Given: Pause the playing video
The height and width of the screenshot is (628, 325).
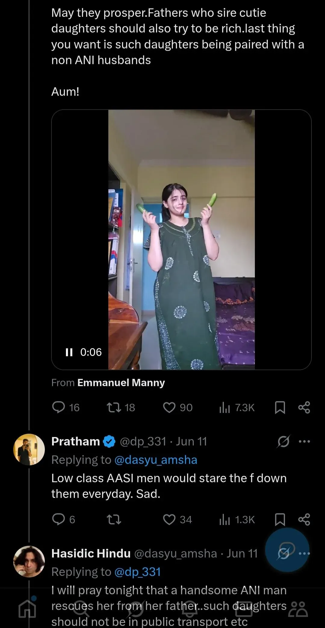Looking at the screenshot, I should [69, 352].
